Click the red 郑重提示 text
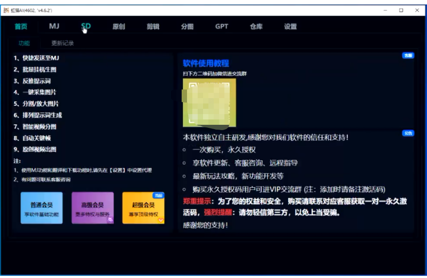The width and height of the screenshot is (427, 278). click(197, 201)
